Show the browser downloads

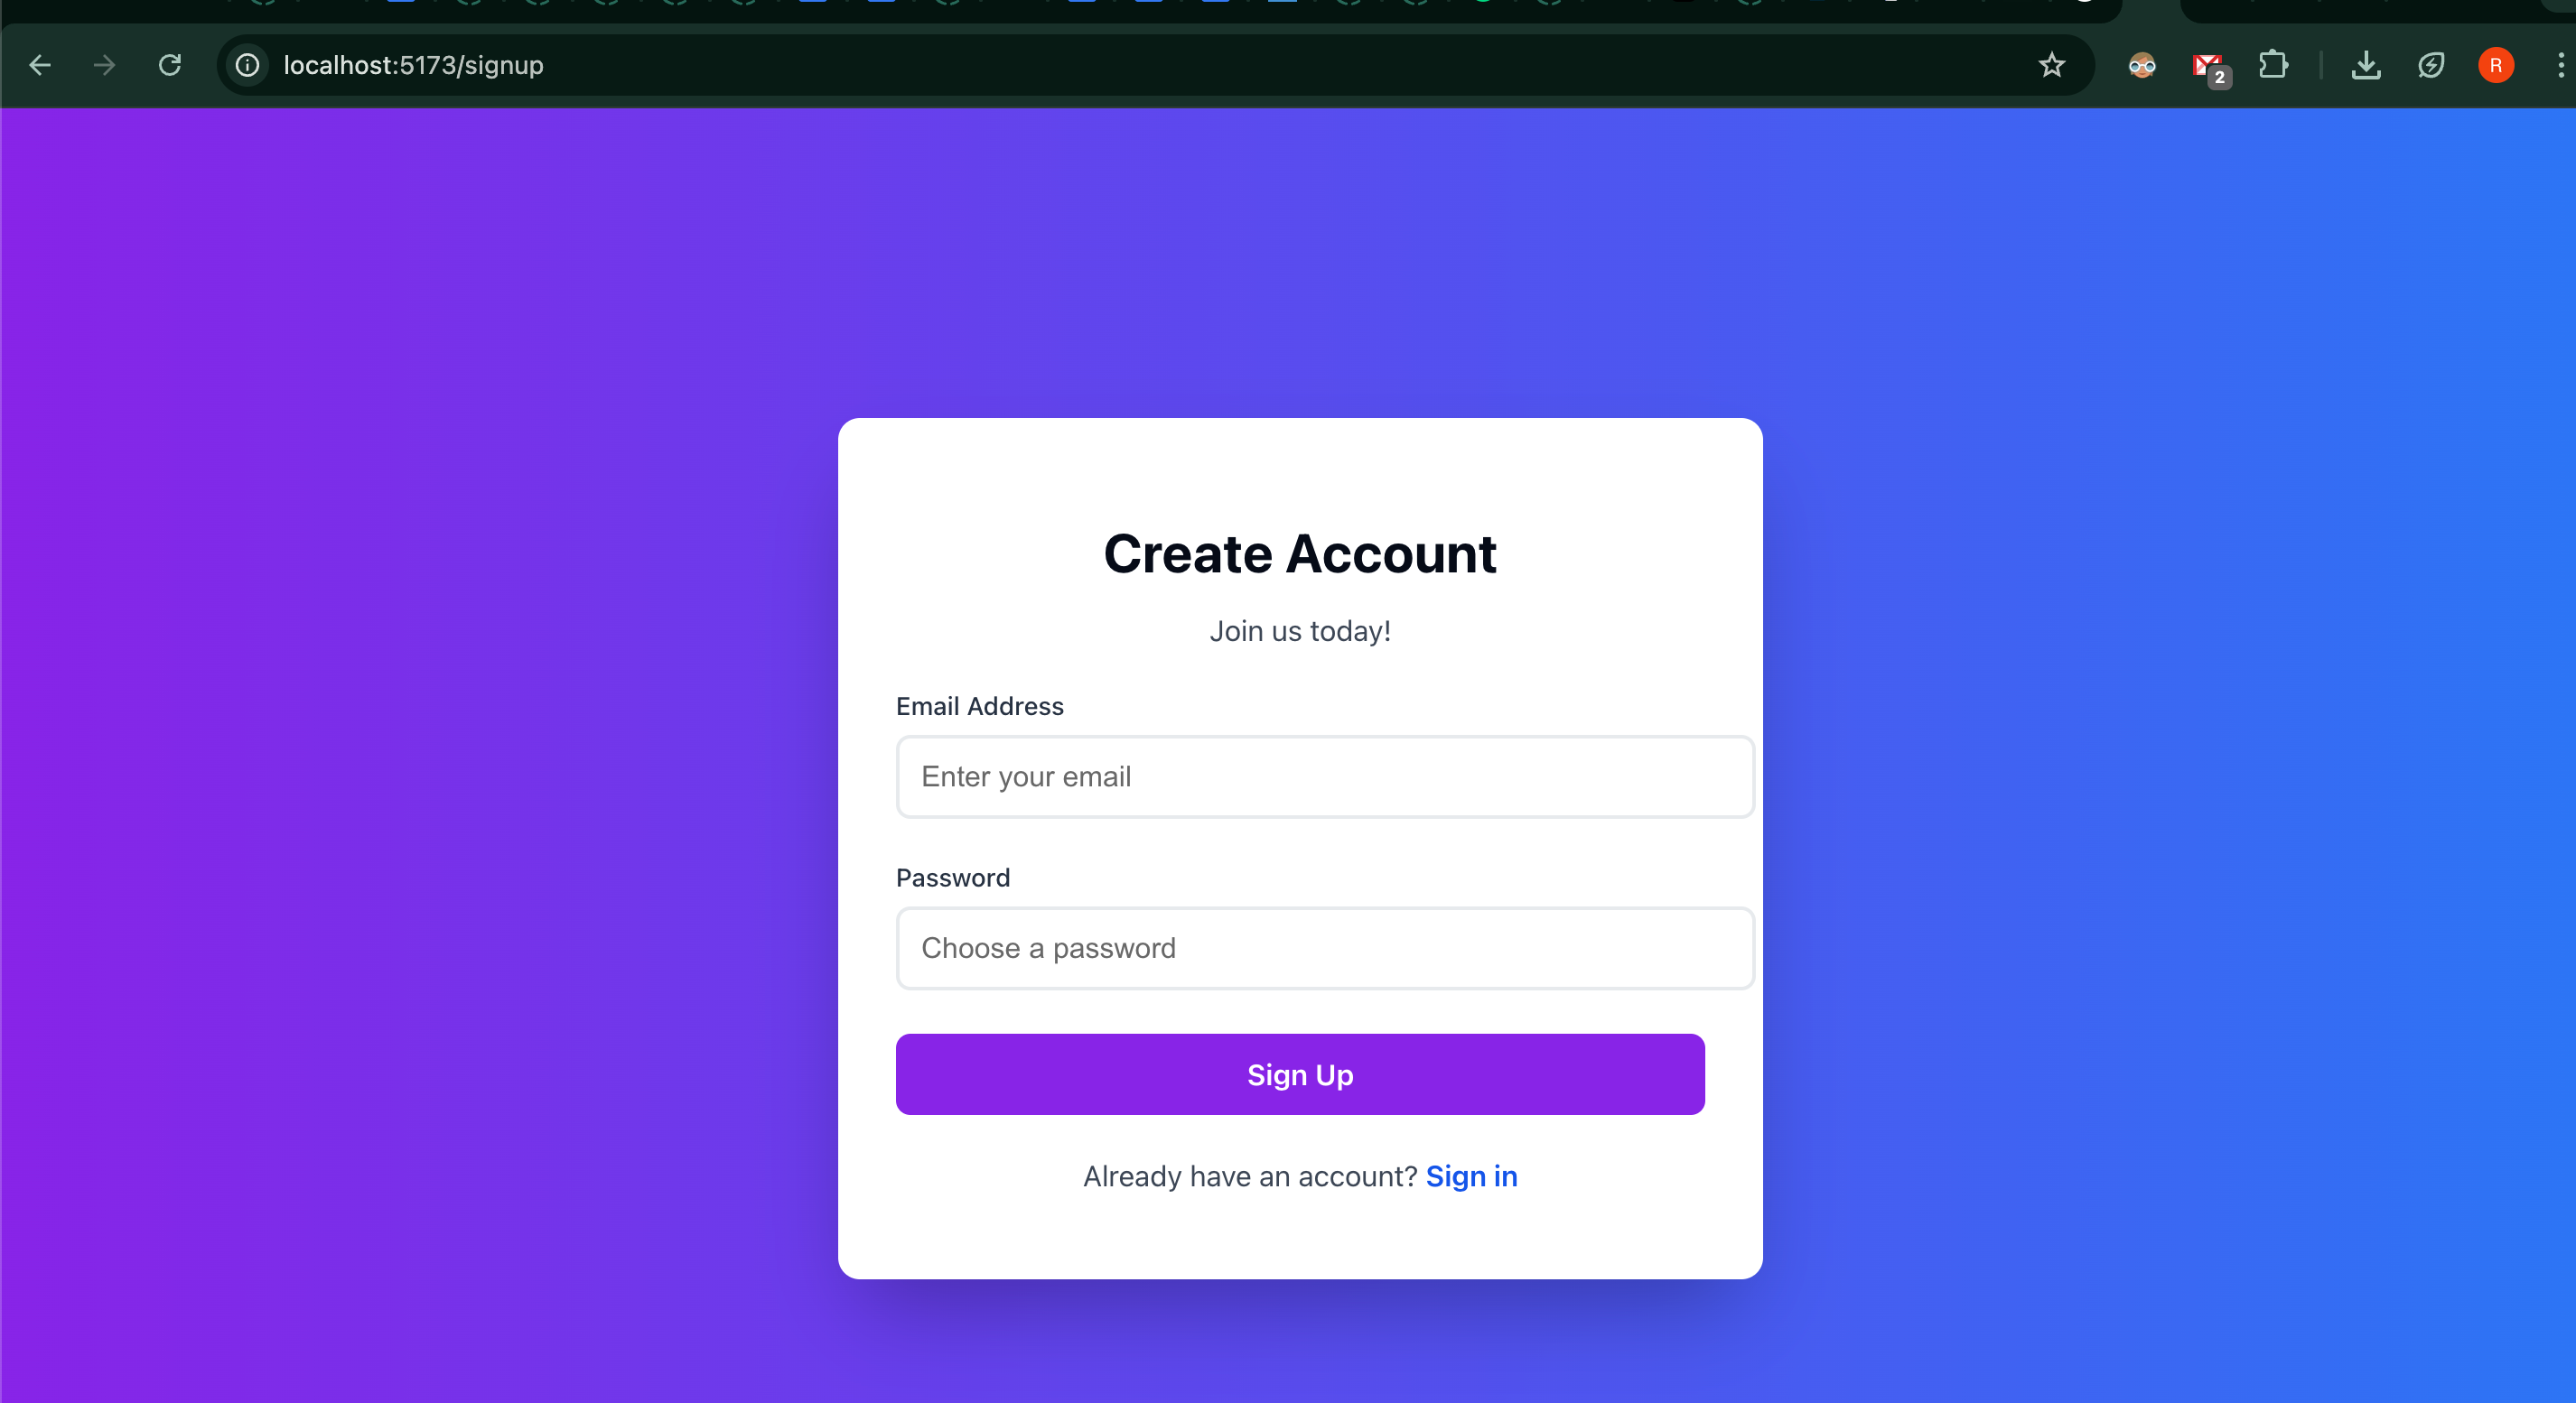(x=2365, y=66)
